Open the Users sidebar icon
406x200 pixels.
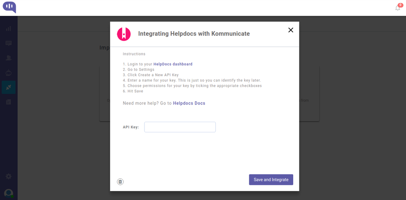(9, 58)
